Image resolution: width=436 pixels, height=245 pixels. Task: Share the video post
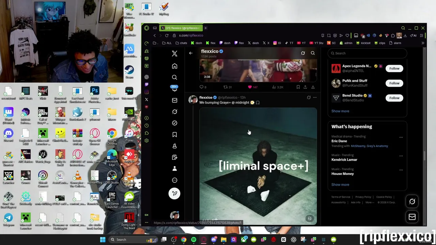click(305, 87)
